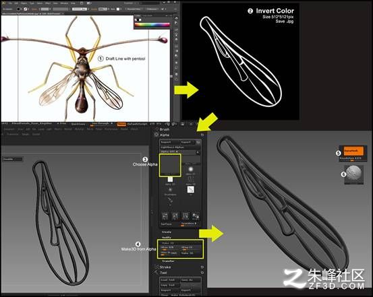Click the first flip icon in Alpha row
Screen dimensions: 373x297
click(x=165, y=216)
